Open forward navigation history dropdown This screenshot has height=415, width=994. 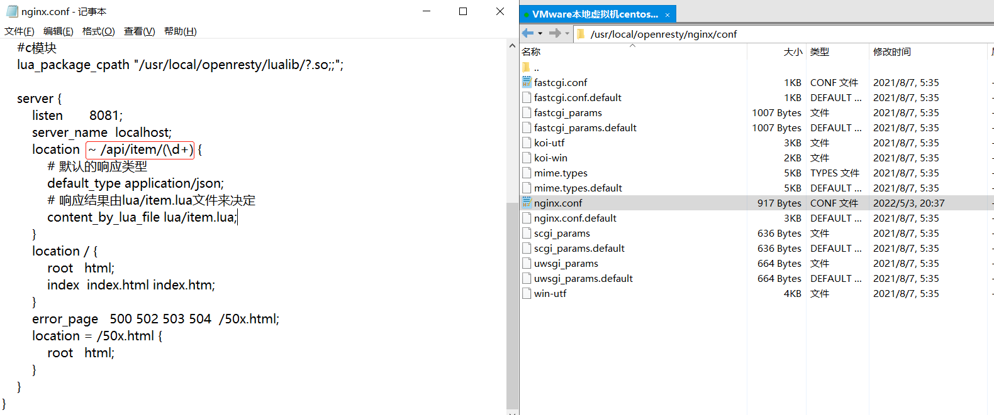tap(567, 34)
